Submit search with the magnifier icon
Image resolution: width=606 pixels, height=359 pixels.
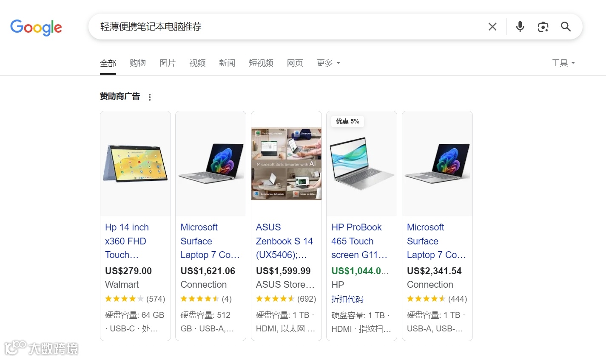pyautogui.click(x=566, y=27)
